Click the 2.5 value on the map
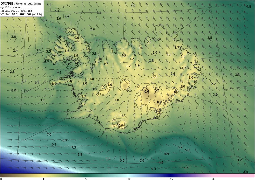Viewport: 255px width, 181px height. click(194, 87)
